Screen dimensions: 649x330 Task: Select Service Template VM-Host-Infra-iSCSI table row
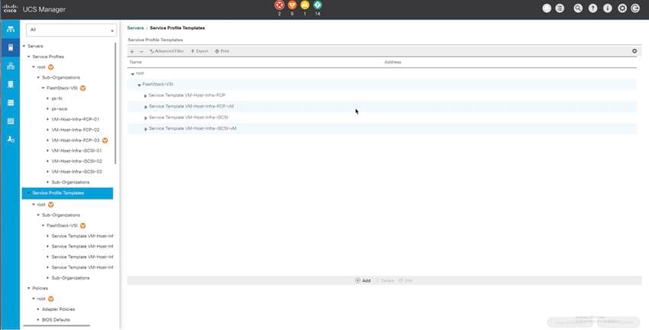point(381,118)
